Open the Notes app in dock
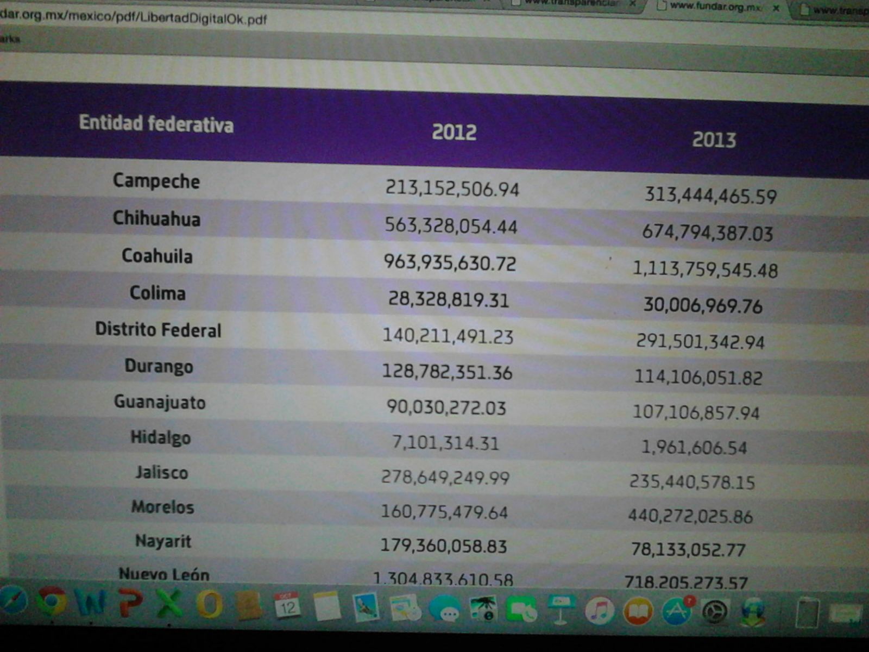The height and width of the screenshot is (652, 869). click(327, 607)
